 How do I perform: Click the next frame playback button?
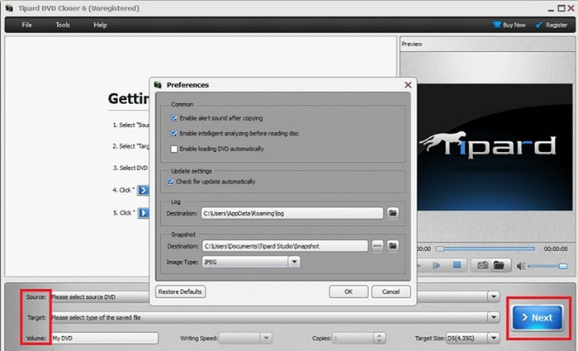[437, 265]
